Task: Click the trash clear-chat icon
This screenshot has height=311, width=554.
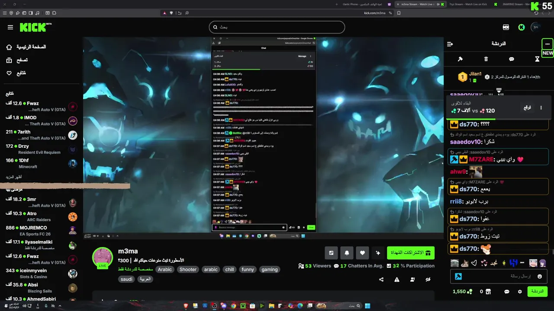Action: click(486, 59)
